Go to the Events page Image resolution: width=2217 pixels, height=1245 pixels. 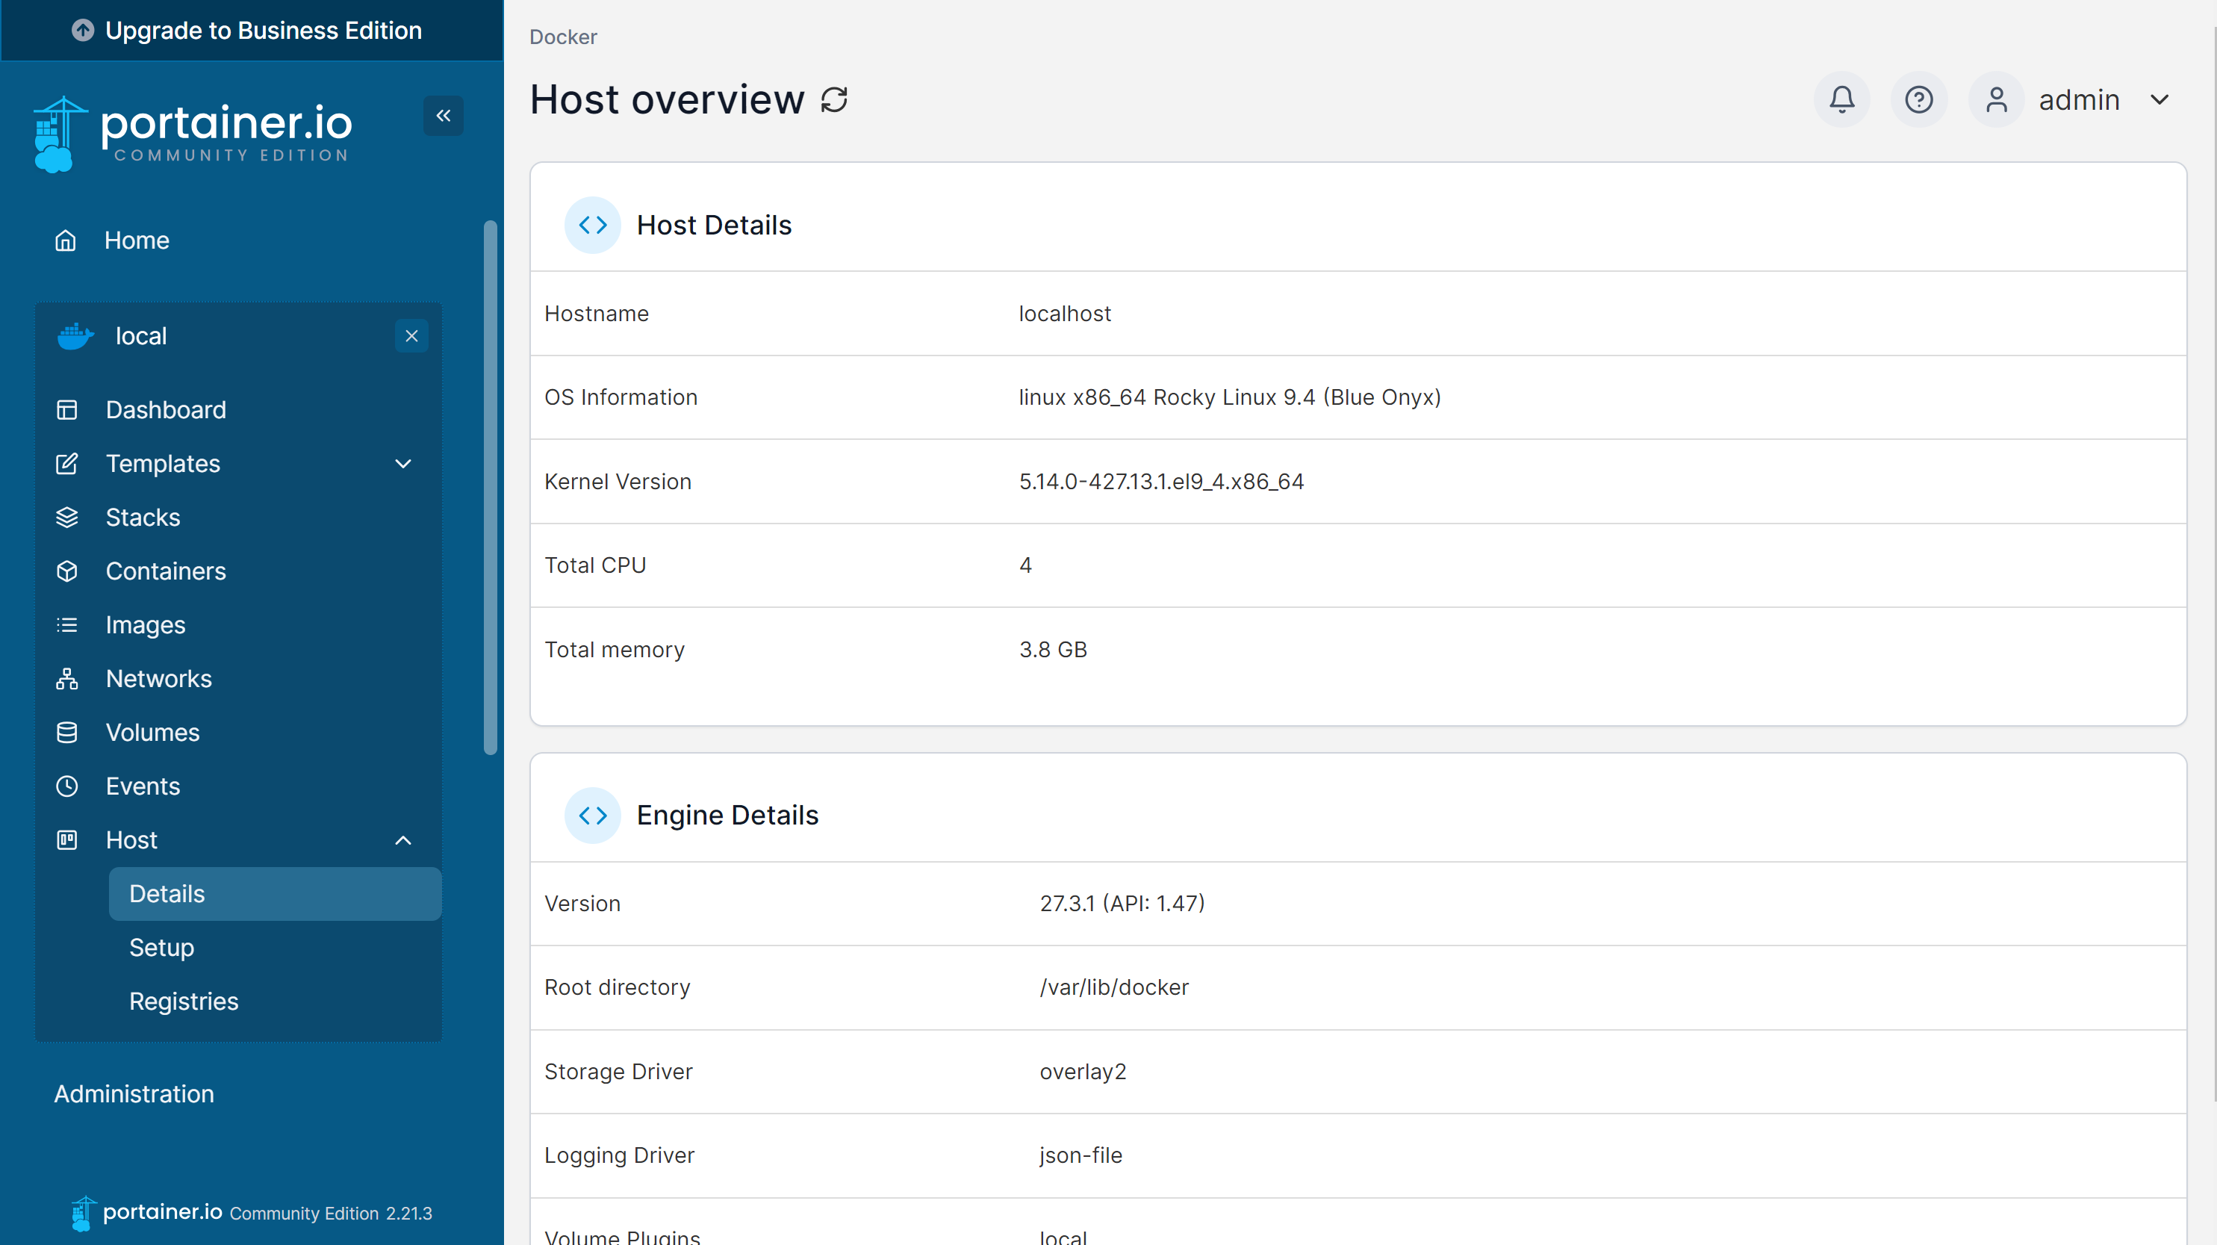[x=143, y=786]
